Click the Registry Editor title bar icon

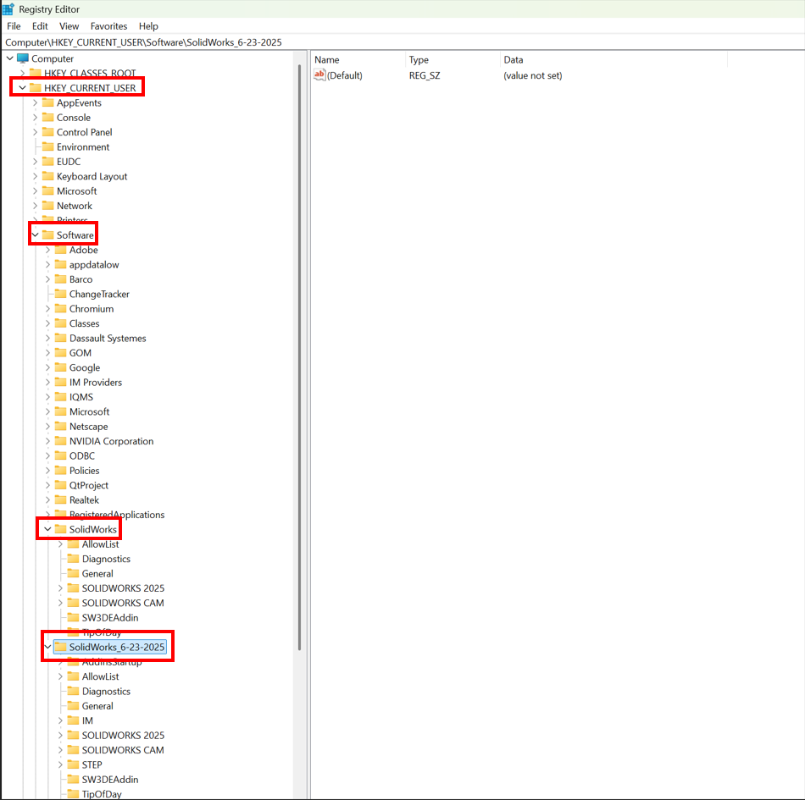(x=8, y=8)
